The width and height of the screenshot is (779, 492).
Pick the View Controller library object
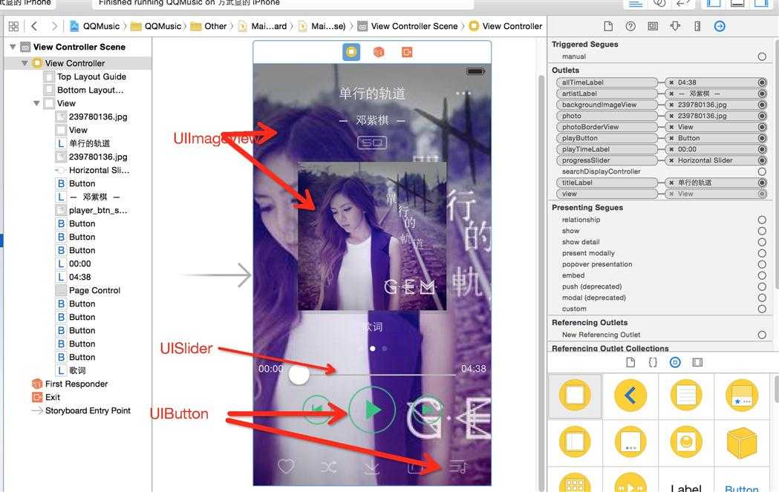pyautogui.click(x=575, y=396)
